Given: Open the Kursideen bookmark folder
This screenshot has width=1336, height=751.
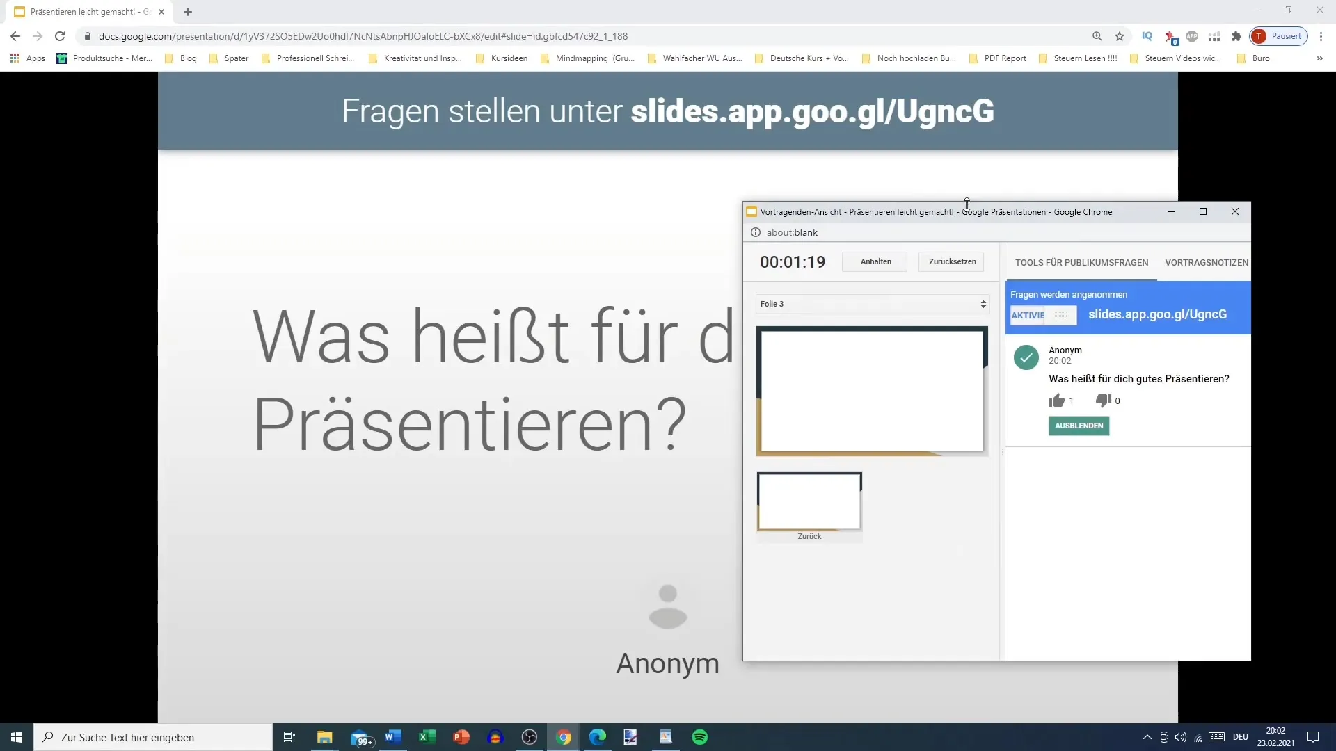Looking at the screenshot, I should pos(502,58).
